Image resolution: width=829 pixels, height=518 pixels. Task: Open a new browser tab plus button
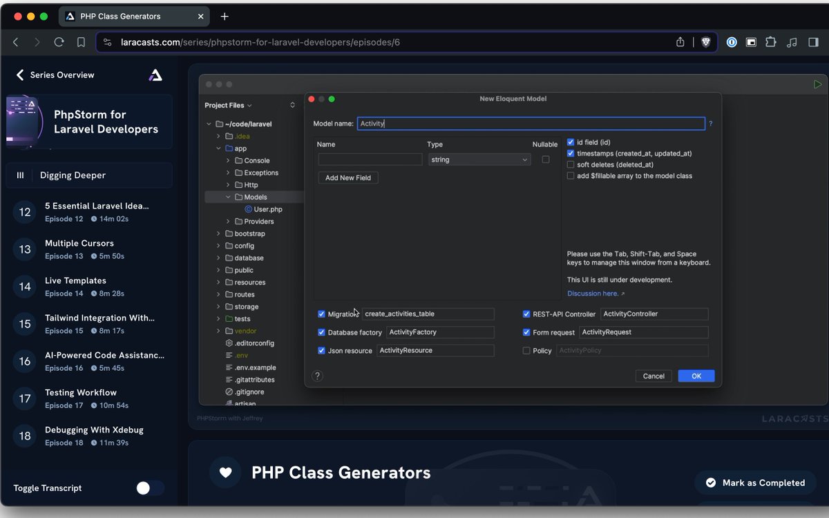(x=225, y=17)
